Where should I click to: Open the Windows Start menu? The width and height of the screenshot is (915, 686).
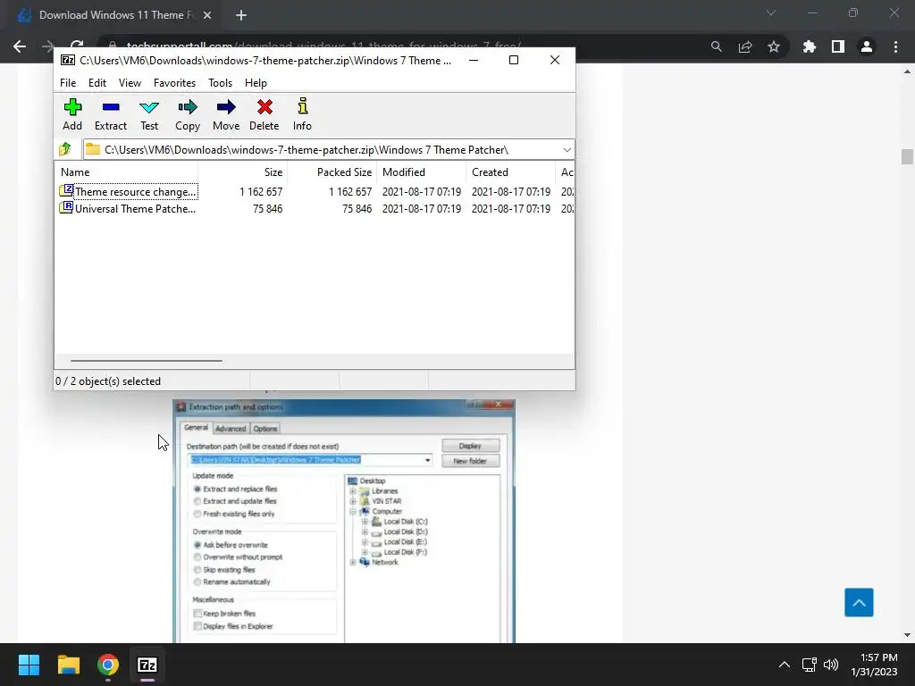29,665
